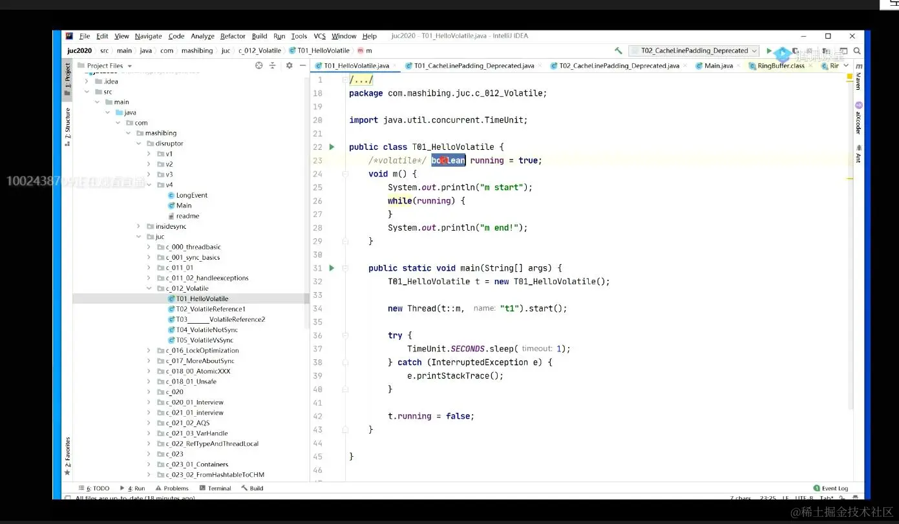Open the Build tool window at bottom
Viewport: 899px width, 524px height.
(252, 488)
